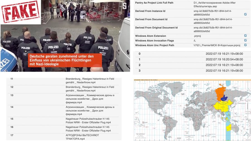
Task: Edit the Windows Atom Invocation Flags value
Action: coord(245,40)
